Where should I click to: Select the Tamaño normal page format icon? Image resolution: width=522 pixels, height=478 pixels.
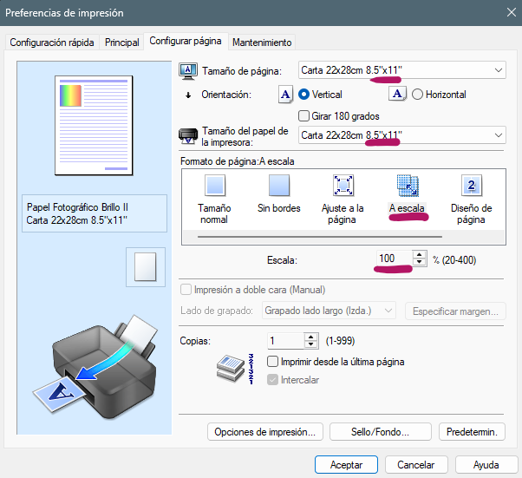coord(214,184)
